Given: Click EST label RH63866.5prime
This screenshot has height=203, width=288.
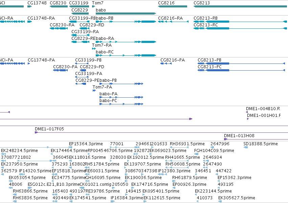Looking at the screenshot, I should pyautogui.click(x=30, y=191).
